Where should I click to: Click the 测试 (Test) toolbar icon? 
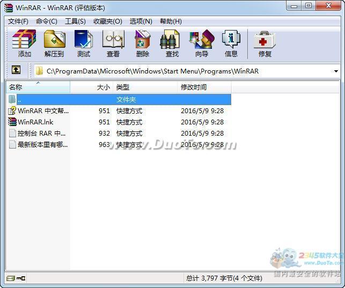84,39
